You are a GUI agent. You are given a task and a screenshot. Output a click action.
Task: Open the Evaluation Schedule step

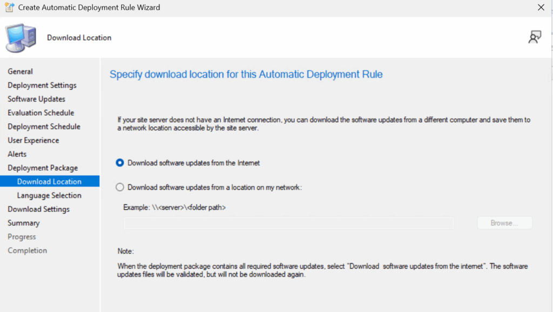point(41,113)
